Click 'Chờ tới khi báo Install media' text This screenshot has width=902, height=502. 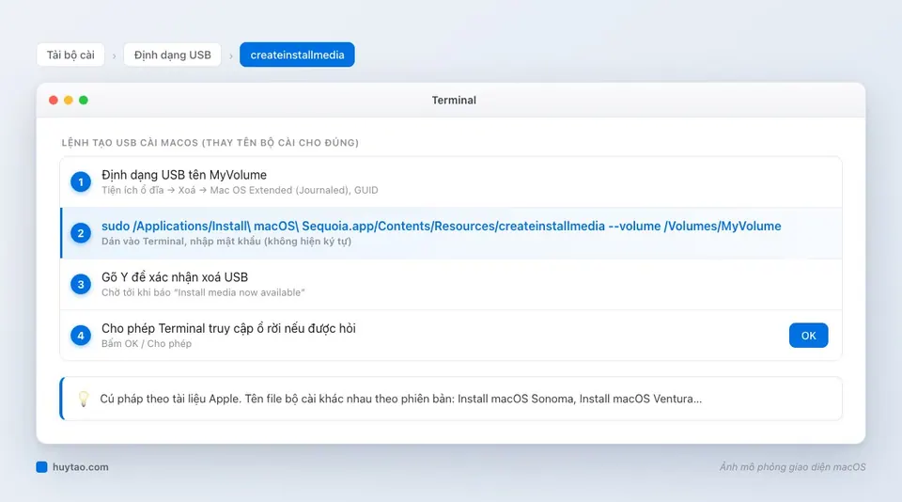pos(203,292)
